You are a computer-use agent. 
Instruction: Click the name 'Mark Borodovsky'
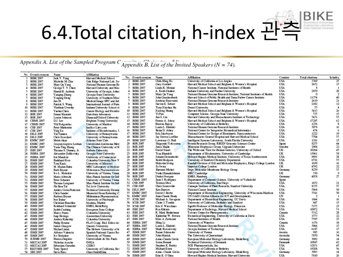166,229
